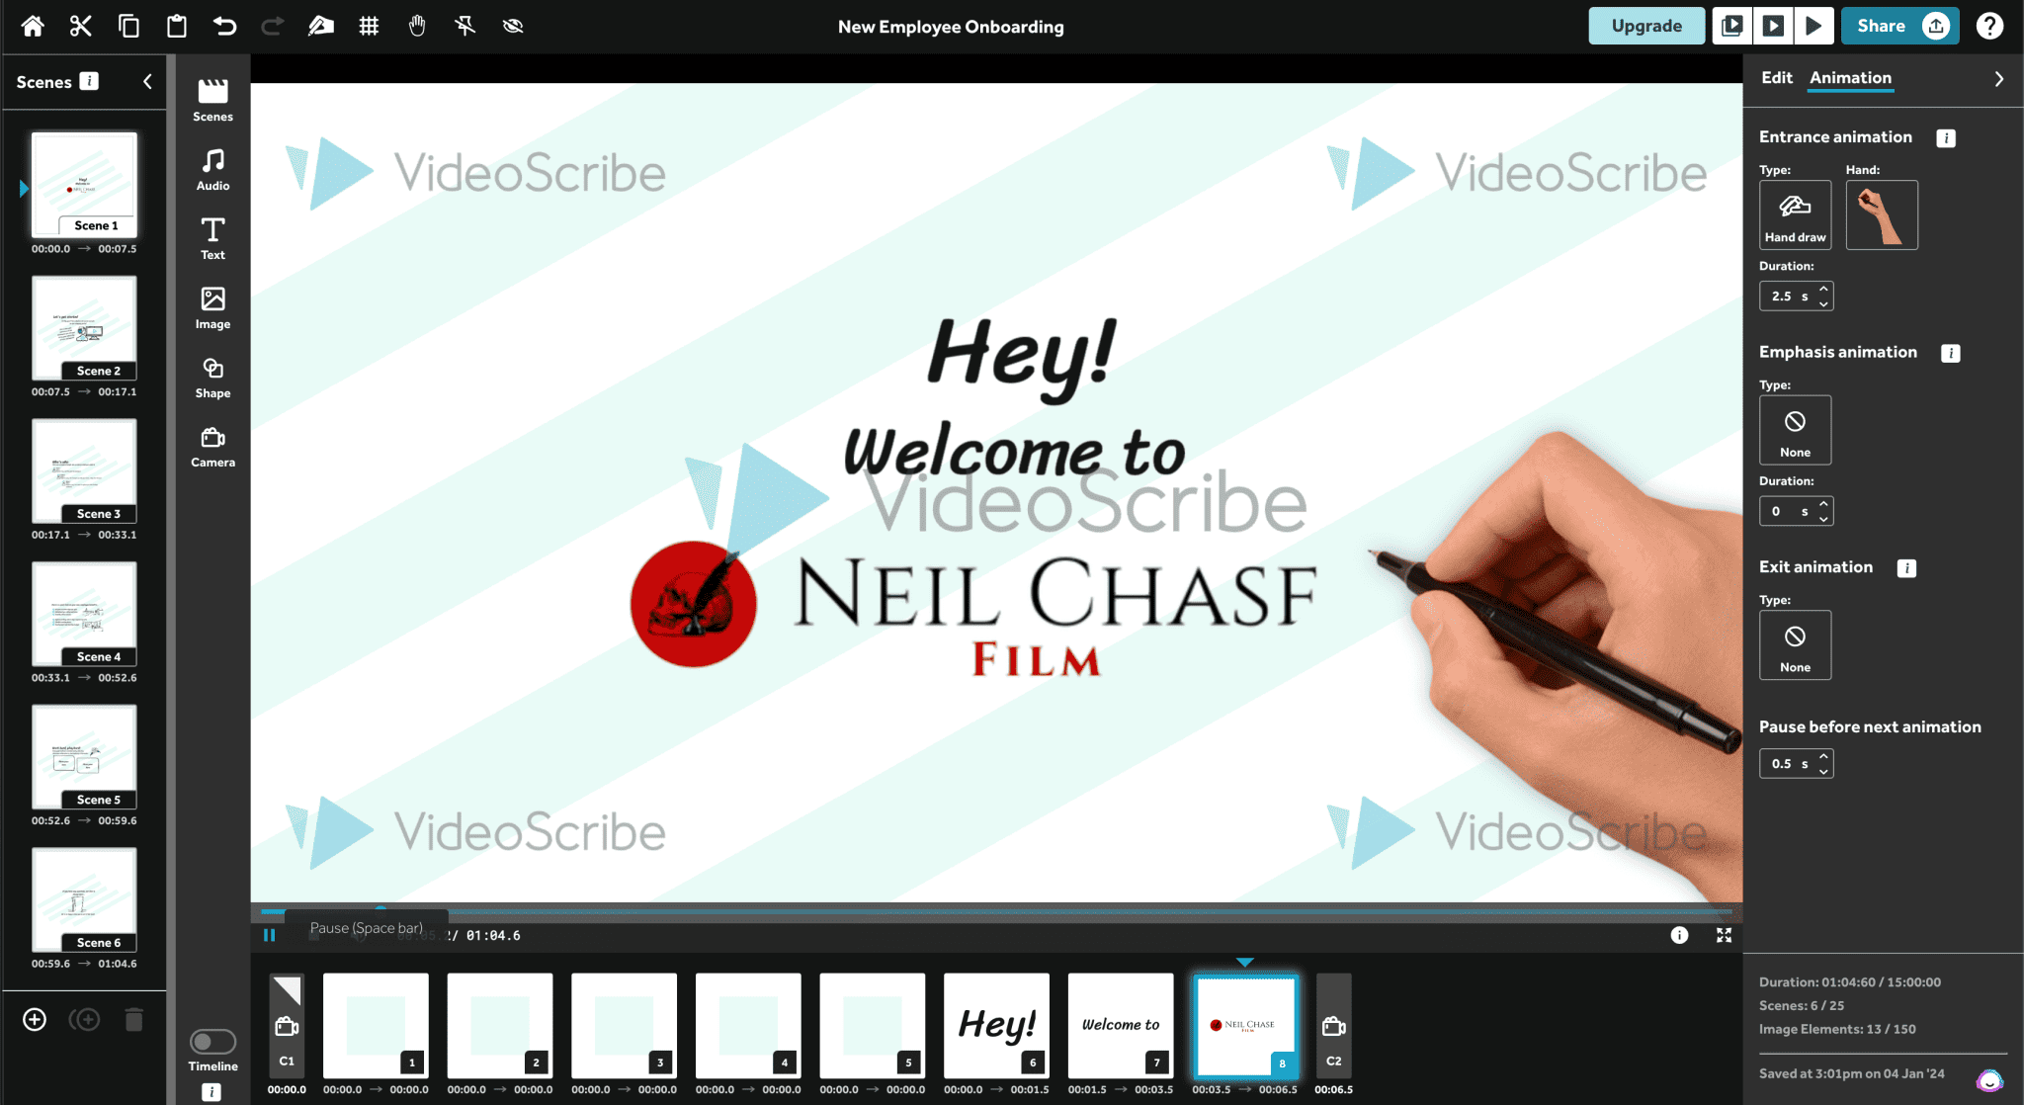
Task: Play the whole project from start
Action: (1813, 26)
